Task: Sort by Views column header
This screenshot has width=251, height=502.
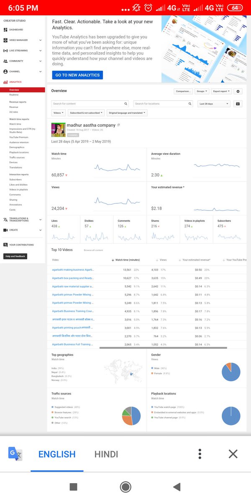Action: [161, 260]
